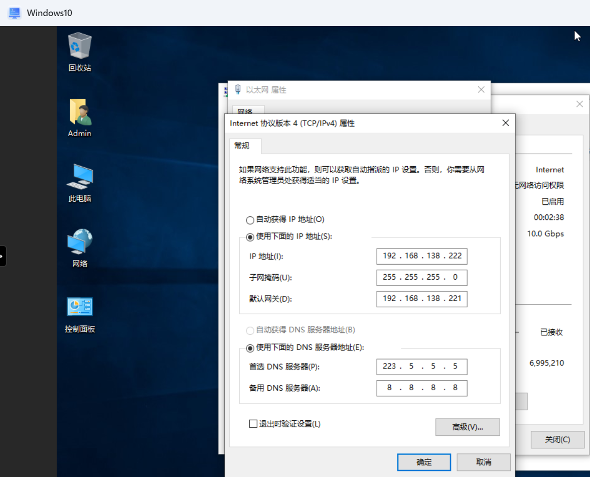590x477 pixels.
Task: Select automatic IP address radio option
Action: click(x=250, y=220)
